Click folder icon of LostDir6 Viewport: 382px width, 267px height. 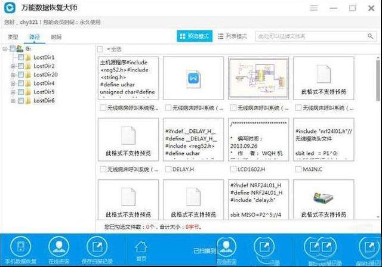click(28, 101)
